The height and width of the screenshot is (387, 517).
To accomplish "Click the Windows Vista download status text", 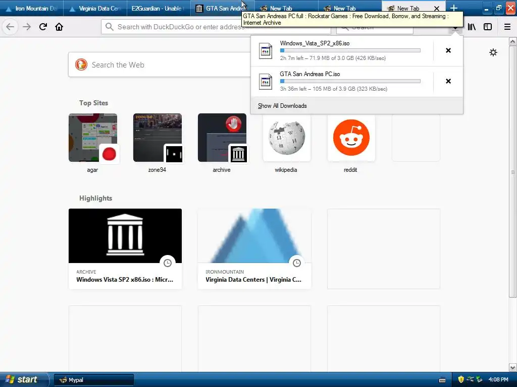I will click(333, 58).
